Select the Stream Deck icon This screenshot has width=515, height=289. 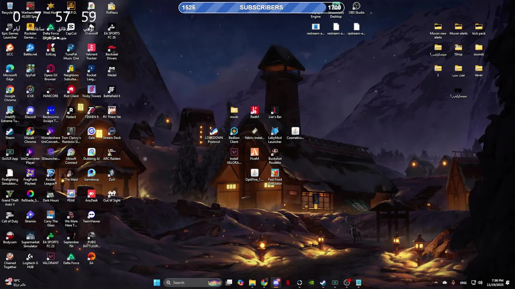(112, 133)
